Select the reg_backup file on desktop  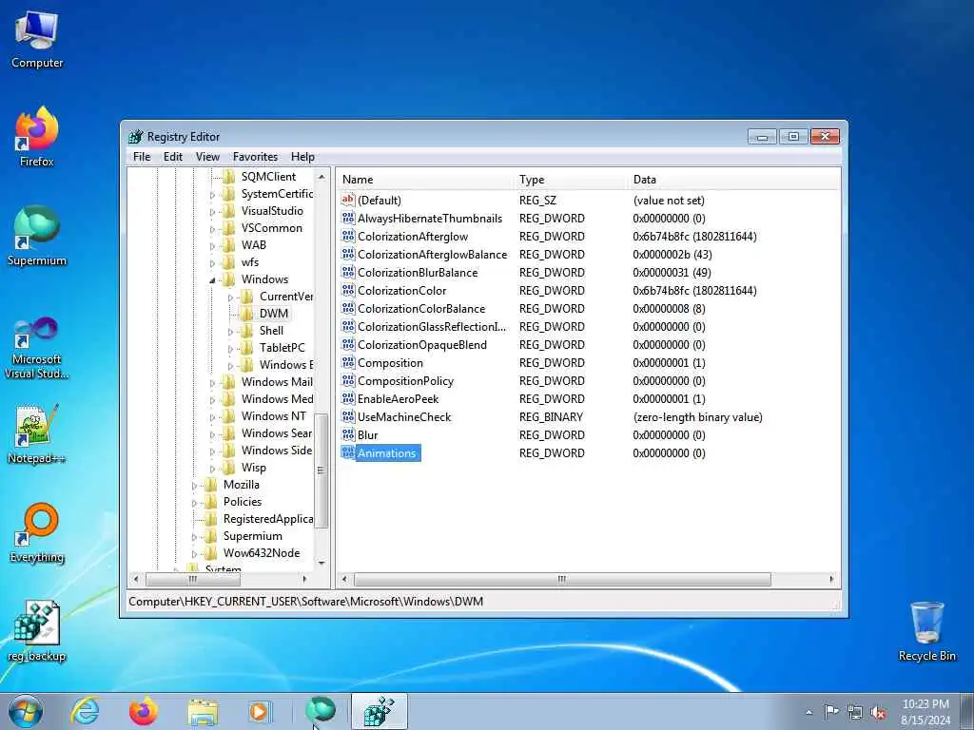pos(37,631)
